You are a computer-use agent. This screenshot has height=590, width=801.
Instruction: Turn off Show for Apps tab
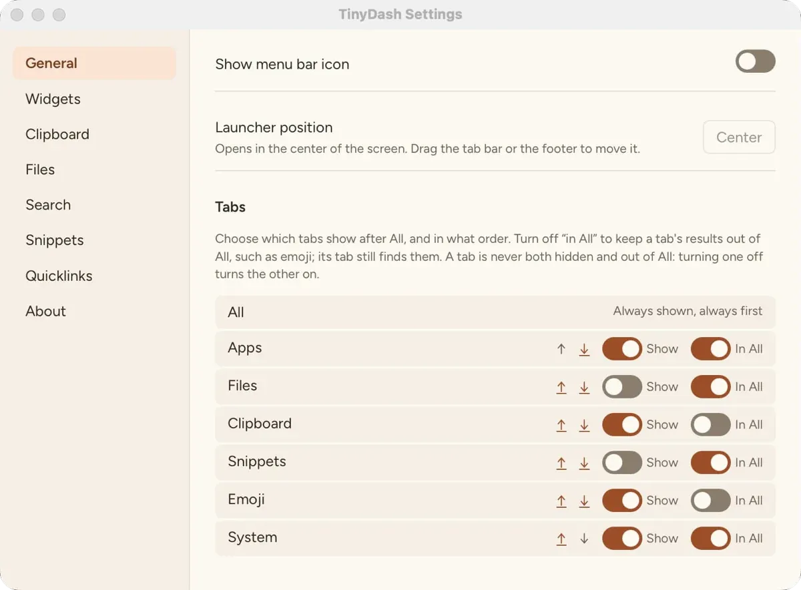click(622, 348)
